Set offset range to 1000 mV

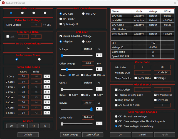click(99, 75)
